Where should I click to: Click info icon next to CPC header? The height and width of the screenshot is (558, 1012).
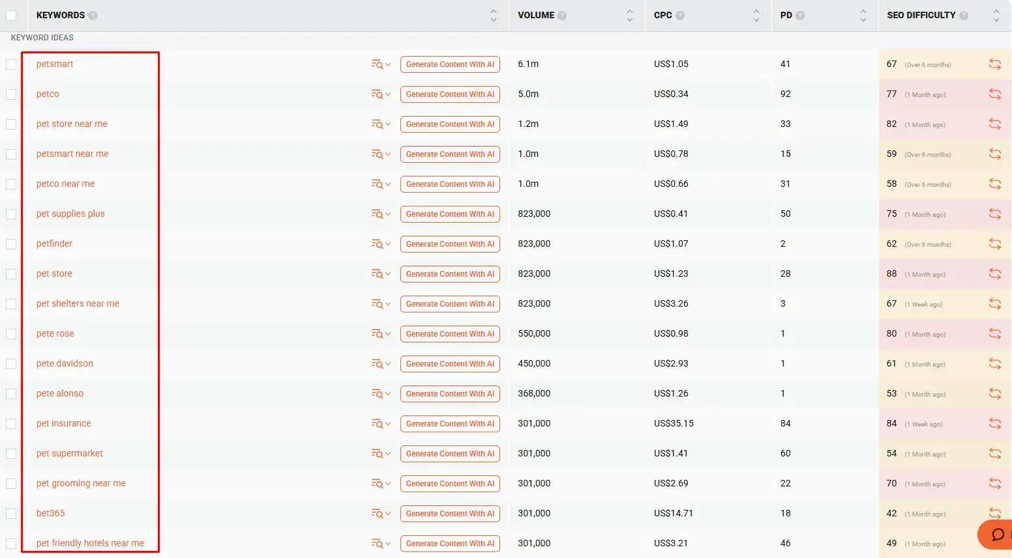pyautogui.click(x=680, y=16)
